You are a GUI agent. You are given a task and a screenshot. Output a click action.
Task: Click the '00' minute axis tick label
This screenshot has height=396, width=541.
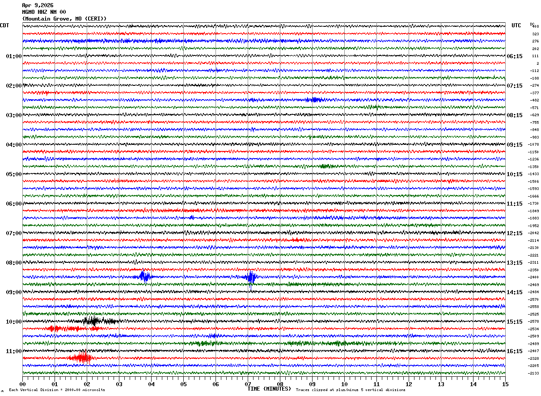coord(22,384)
